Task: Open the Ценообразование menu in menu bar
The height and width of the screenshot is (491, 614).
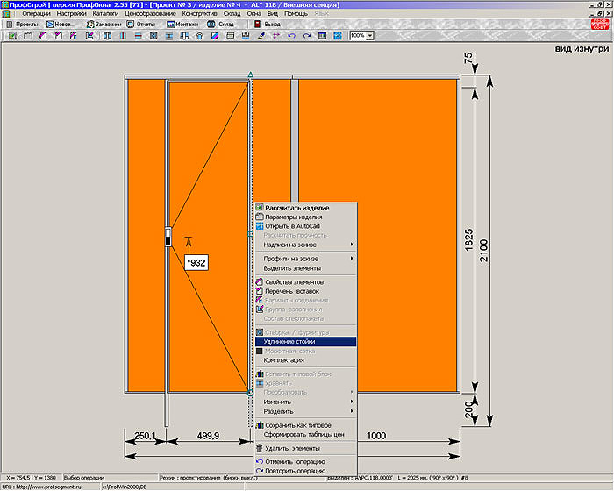Action: (151, 14)
